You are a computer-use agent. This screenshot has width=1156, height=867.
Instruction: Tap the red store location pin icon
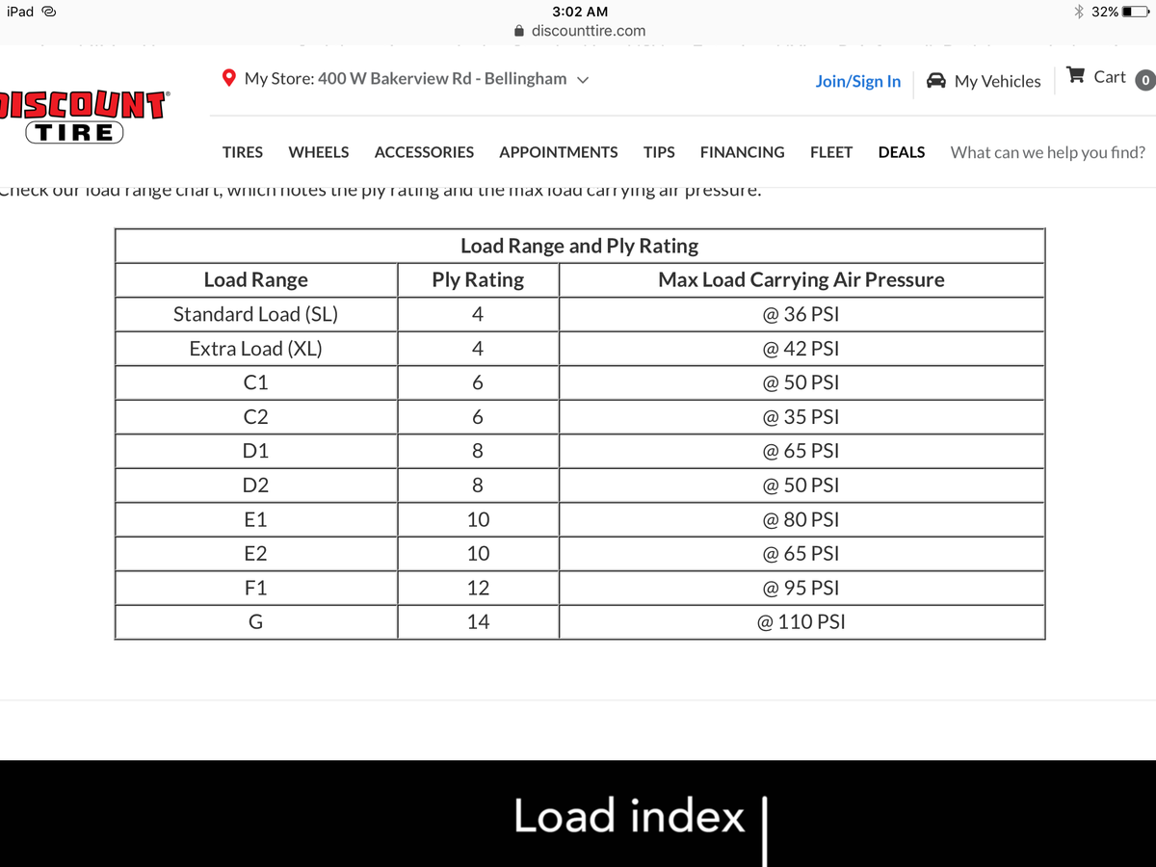coord(229,78)
